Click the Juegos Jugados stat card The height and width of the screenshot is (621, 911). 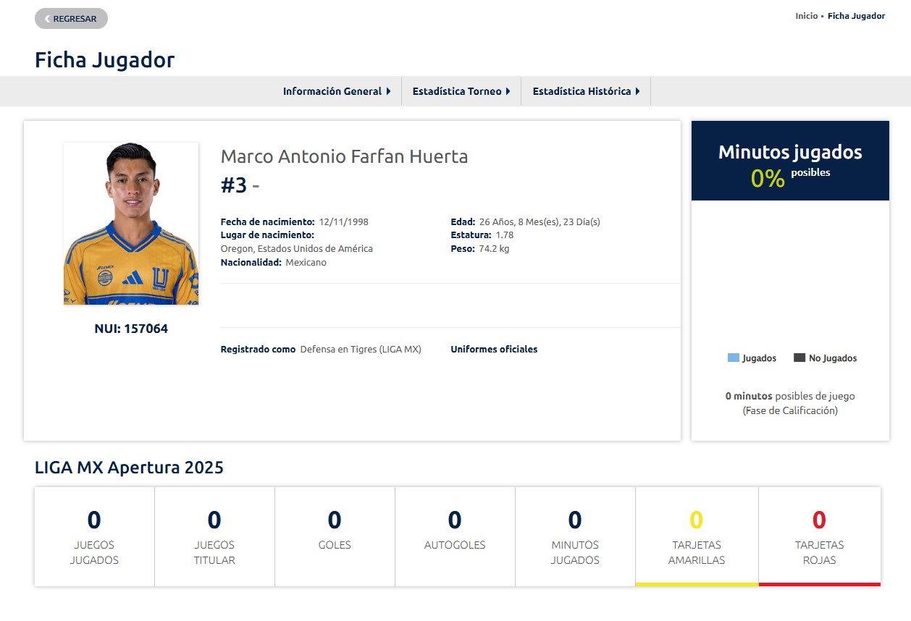click(94, 536)
